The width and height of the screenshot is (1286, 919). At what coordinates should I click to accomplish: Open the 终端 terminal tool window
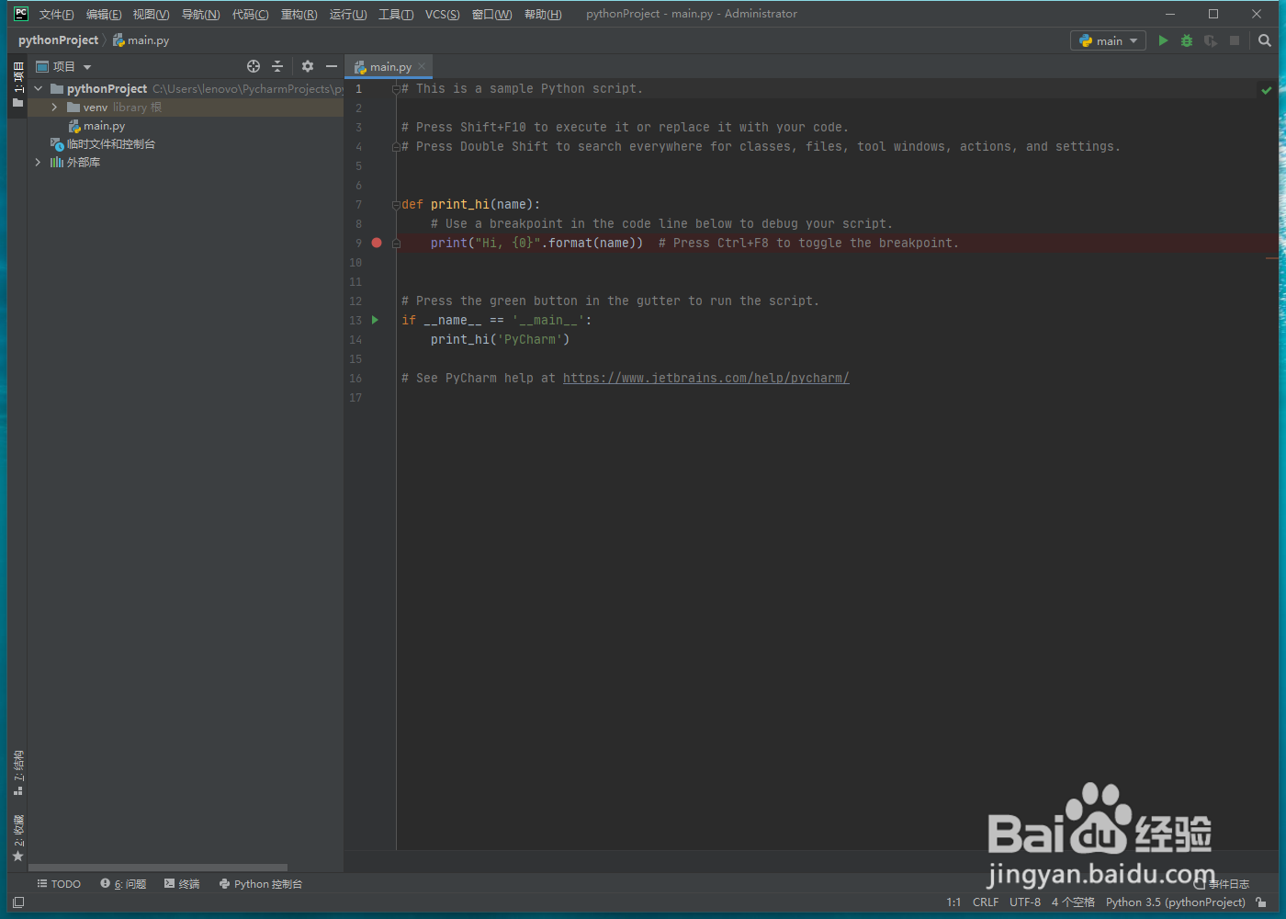(182, 884)
